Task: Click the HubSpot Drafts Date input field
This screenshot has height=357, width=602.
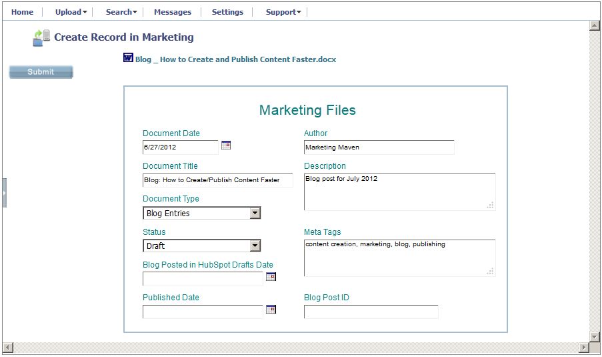Action: [x=203, y=279]
